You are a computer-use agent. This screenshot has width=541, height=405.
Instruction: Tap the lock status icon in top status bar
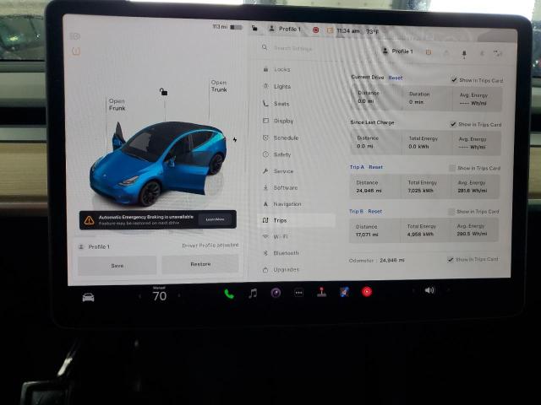(254, 28)
